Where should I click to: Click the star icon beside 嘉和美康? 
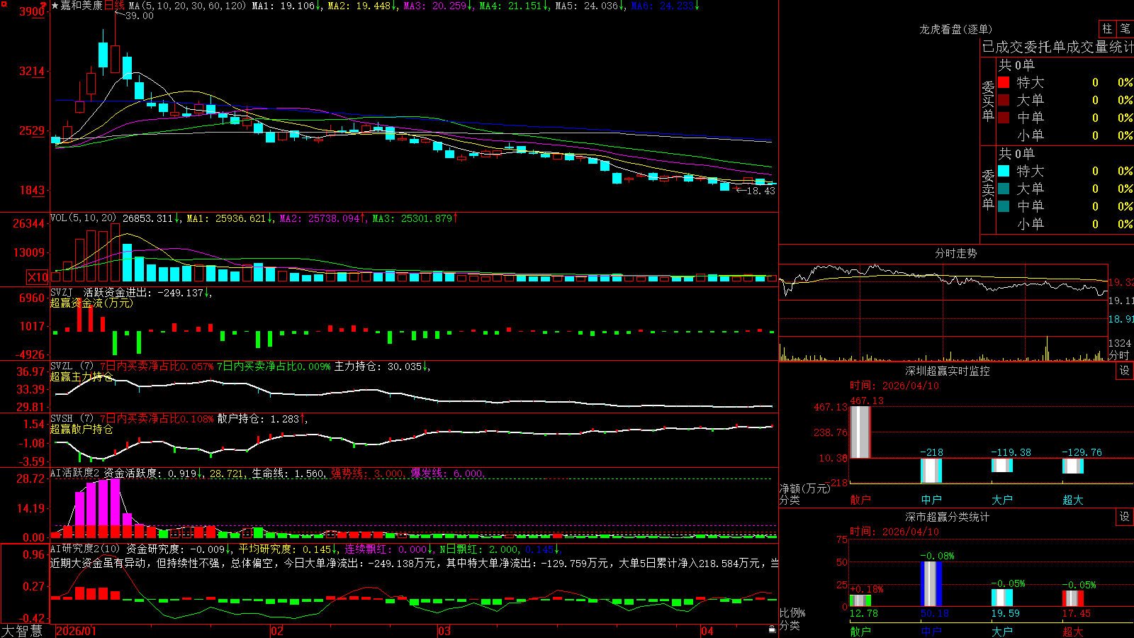(x=55, y=6)
